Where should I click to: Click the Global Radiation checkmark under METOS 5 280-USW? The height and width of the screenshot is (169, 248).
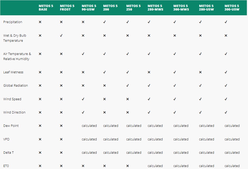point(200,85)
